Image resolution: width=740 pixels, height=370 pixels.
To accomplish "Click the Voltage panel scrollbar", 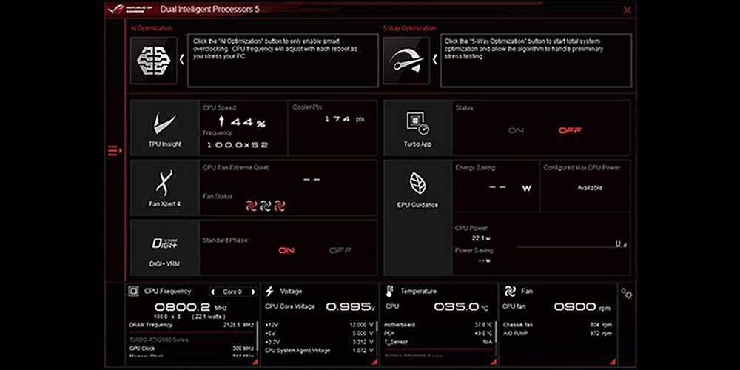I will click(378, 327).
